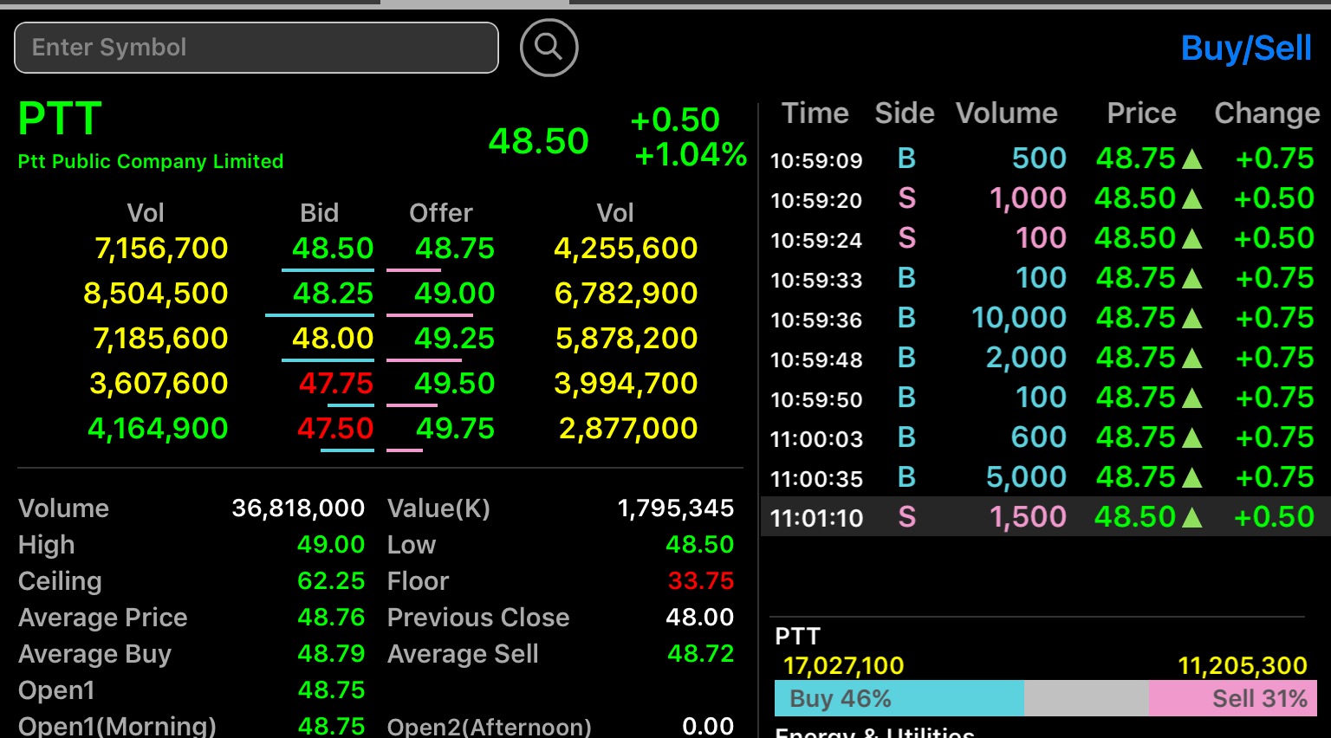Select the highlighted 11:01:10 trade row

[x=1044, y=517]
